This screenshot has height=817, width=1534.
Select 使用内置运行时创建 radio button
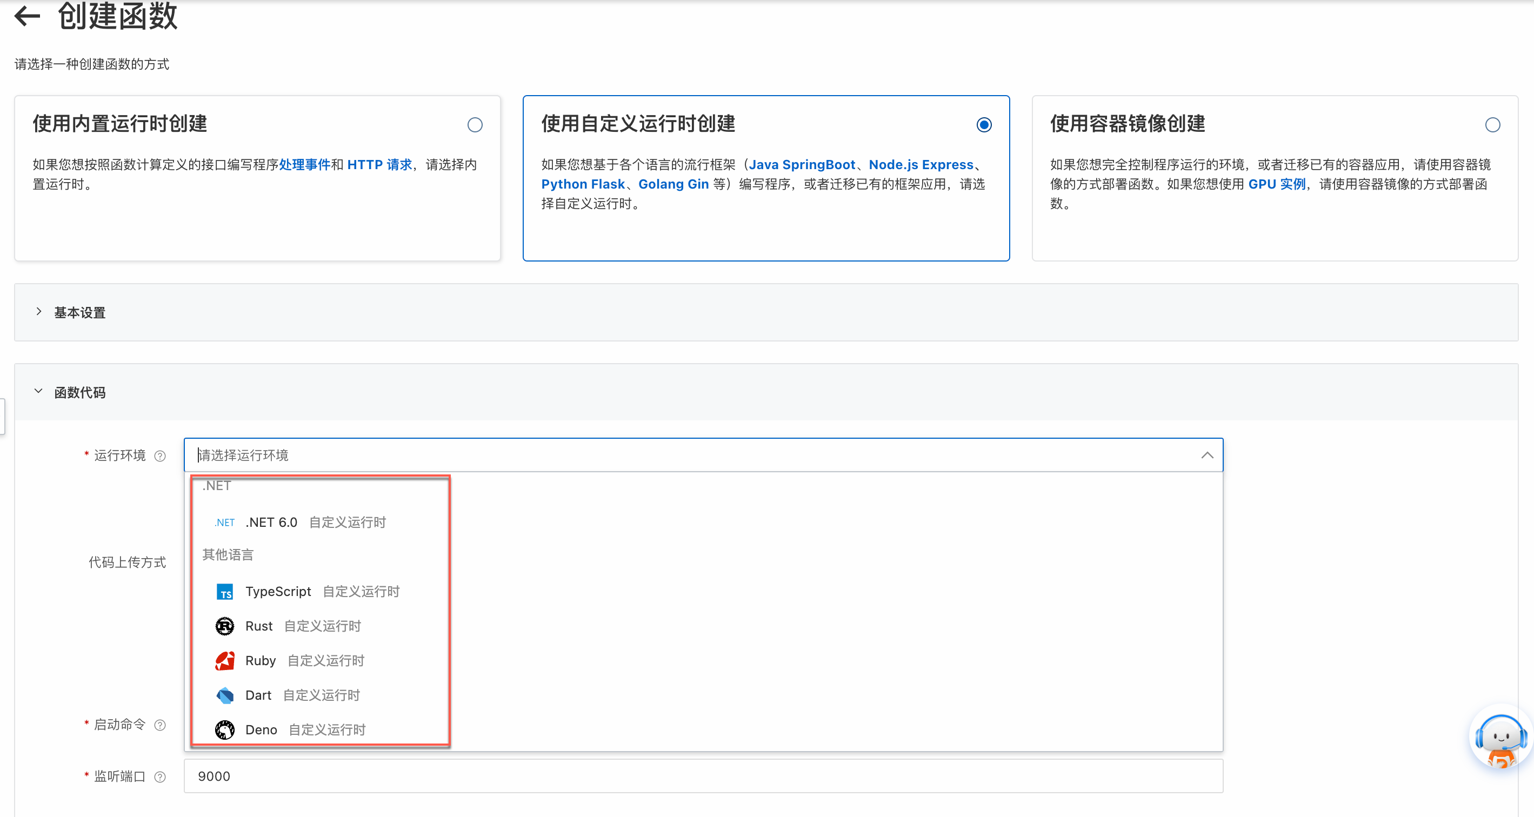tap(475, 125)
